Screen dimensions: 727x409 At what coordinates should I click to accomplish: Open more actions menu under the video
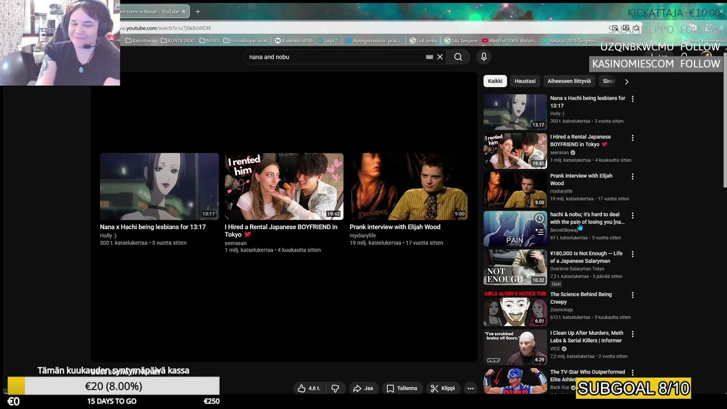pyautogui.click(x=470, y=389)
